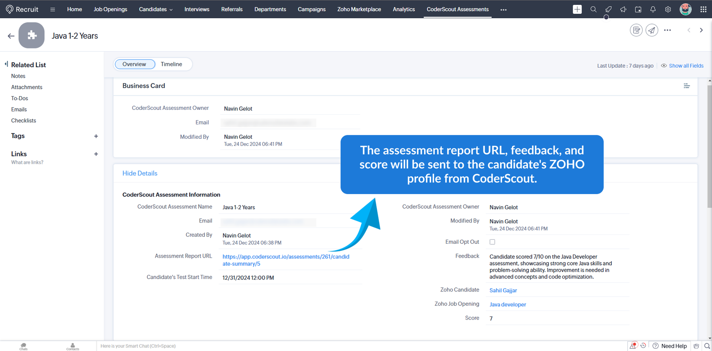
Task: Click the plus icon in top bar
Action: click(577, 9)
